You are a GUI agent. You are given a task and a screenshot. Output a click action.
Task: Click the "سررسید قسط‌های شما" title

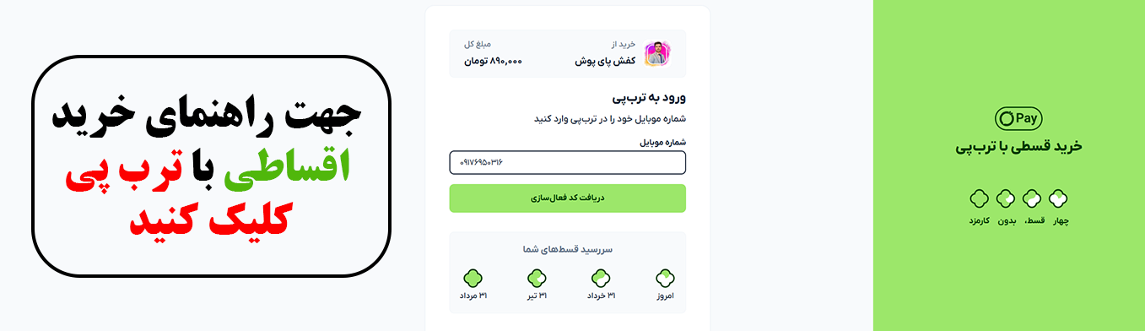(x=568, y=249)
